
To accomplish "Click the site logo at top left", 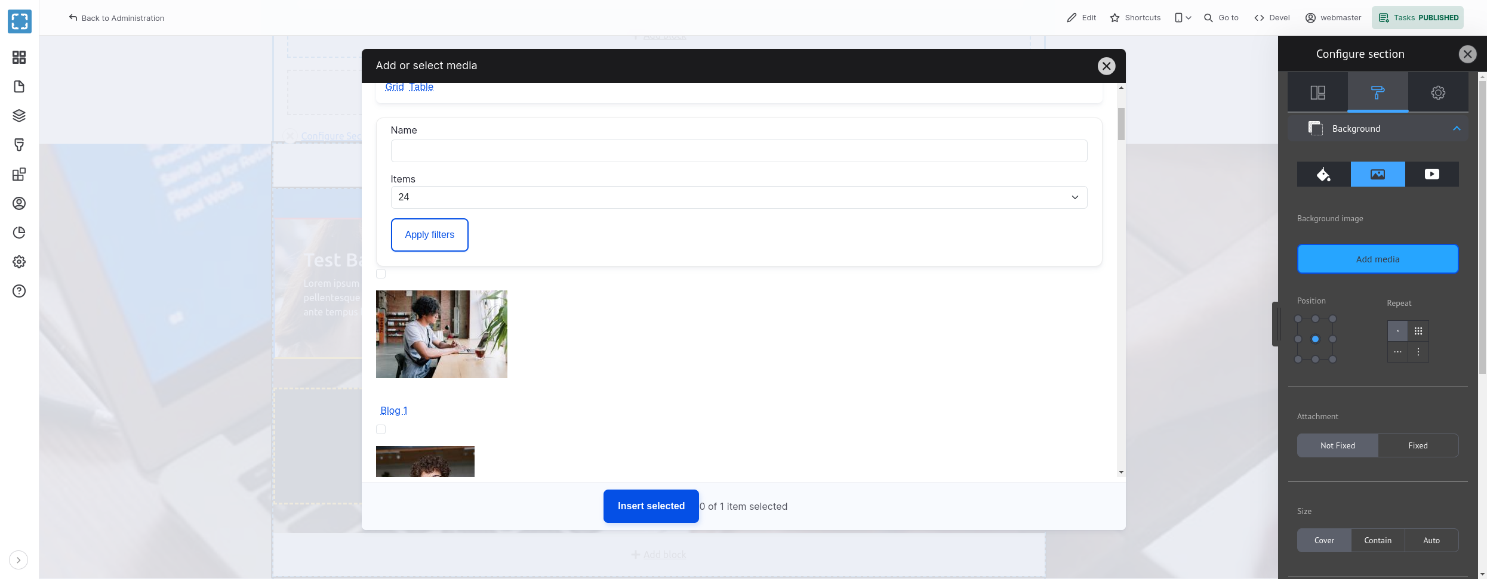I will click(20, 21).
